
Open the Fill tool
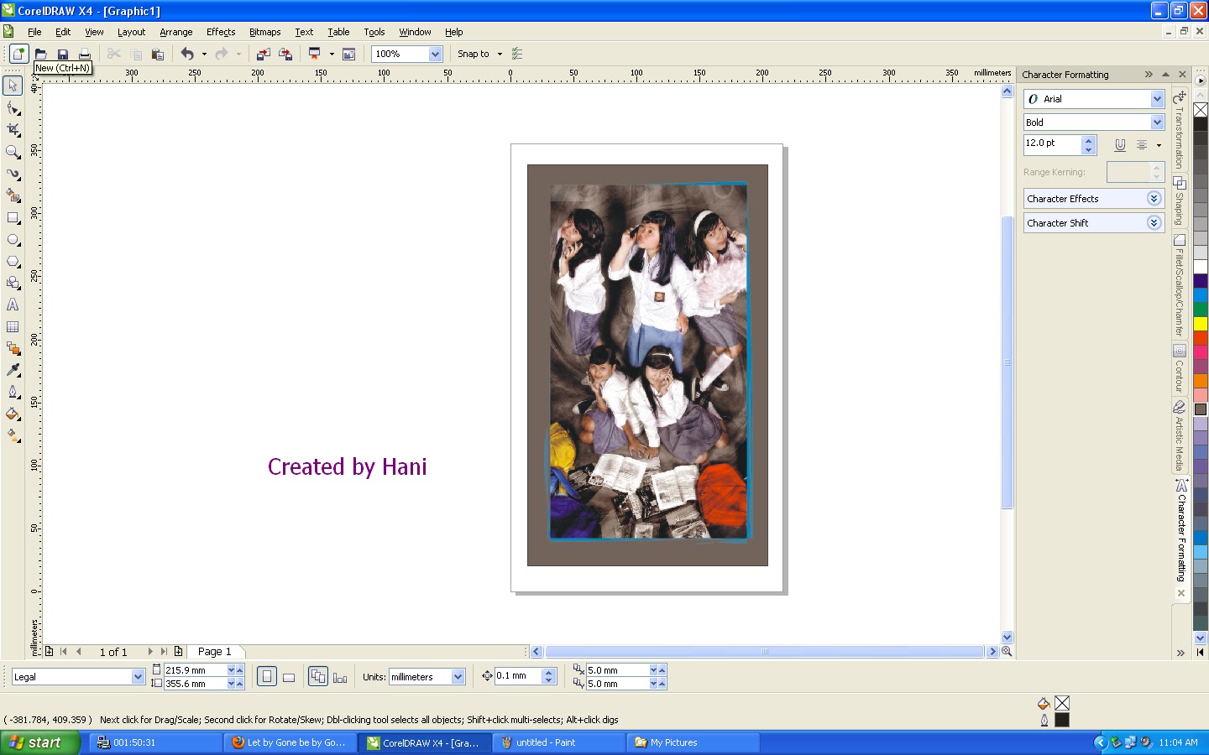(x=12, y=414)
